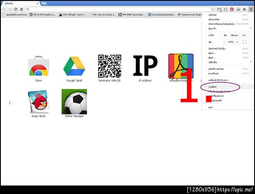Screen dimensions: 255x194
Task: Reload the current page
Action: [x=16, y=9]
